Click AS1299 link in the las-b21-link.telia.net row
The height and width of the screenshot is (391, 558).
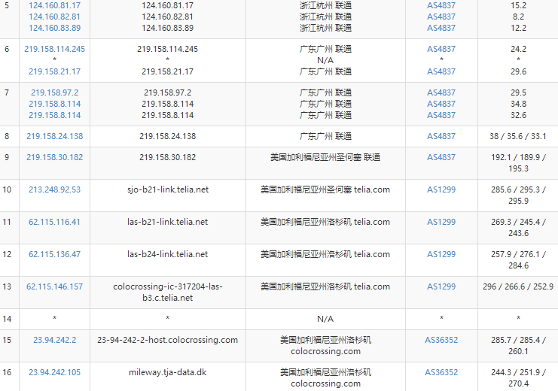[x=441, y=222]
